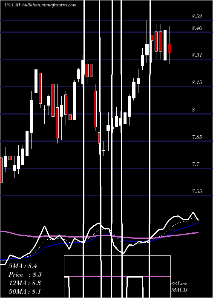Click the price label 8 on axis

pos(193,110)
